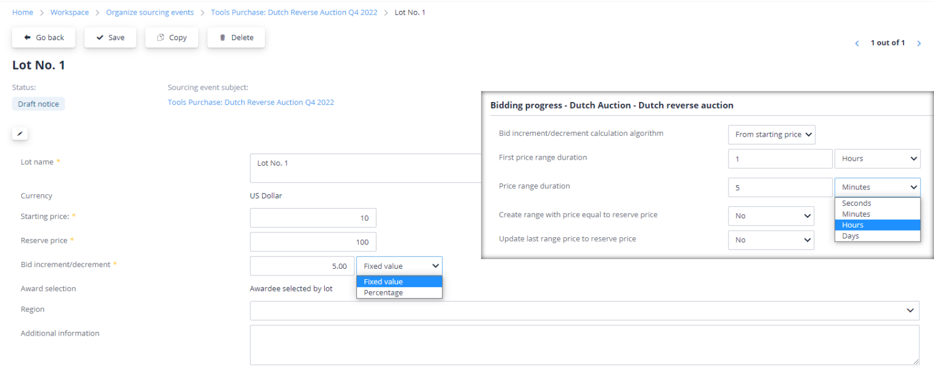Open the Home breadcrumb link
This screenshot has height=372, width=934.
point(22,12)
